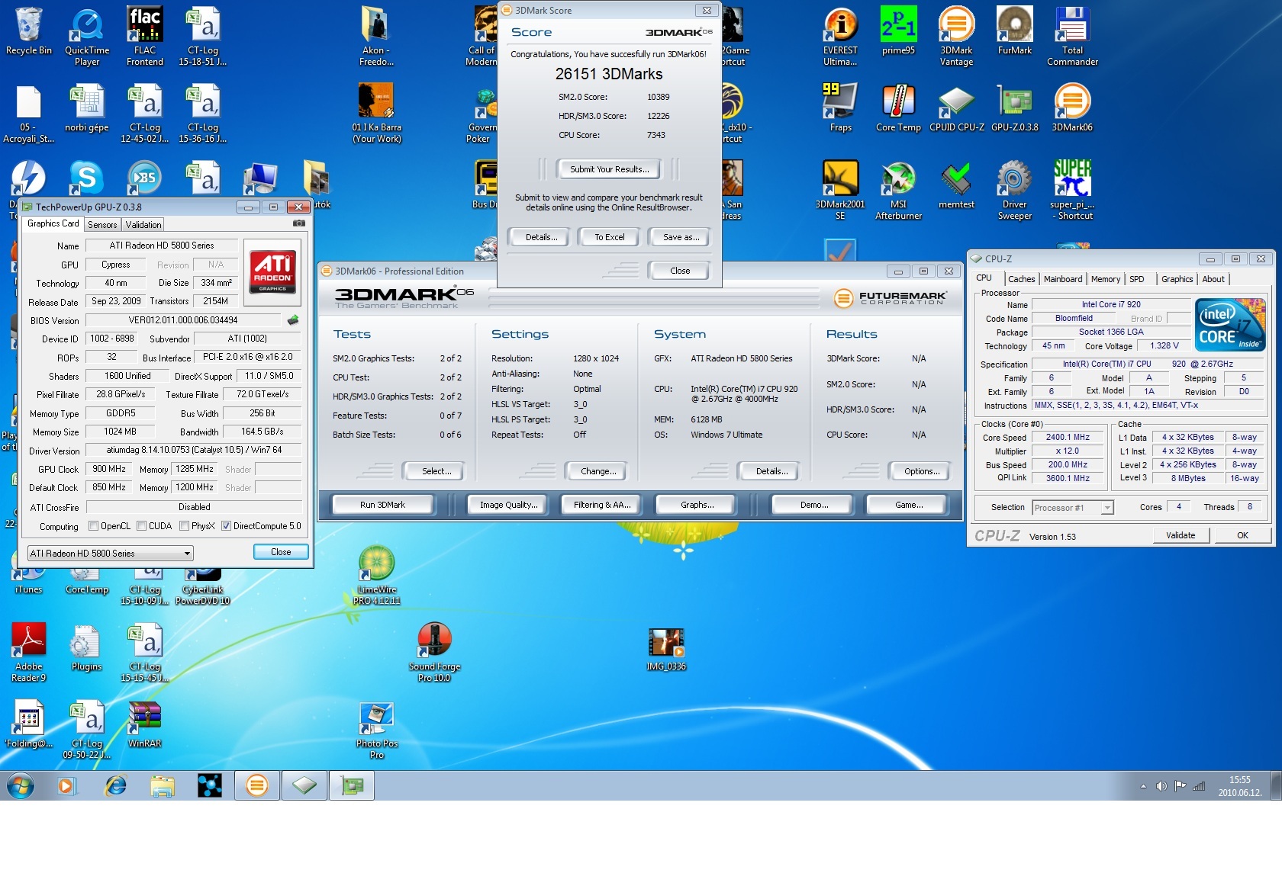Click the system clock in the taskbar

pyautogui.click(x=1239, y=786)
